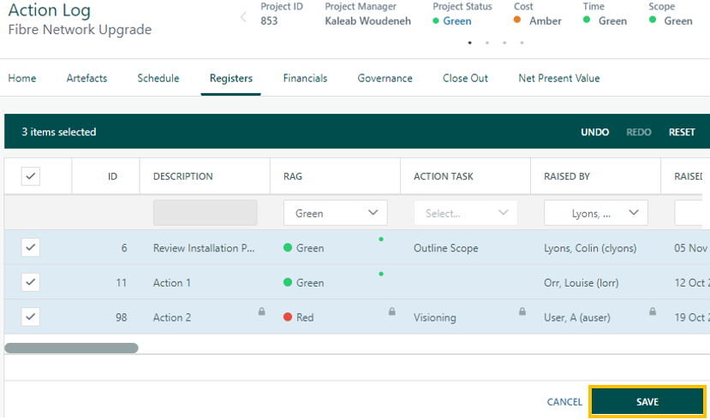The image size is (710, 420).
Task: Click the Project ID value 853
Action: coord(269,21)
